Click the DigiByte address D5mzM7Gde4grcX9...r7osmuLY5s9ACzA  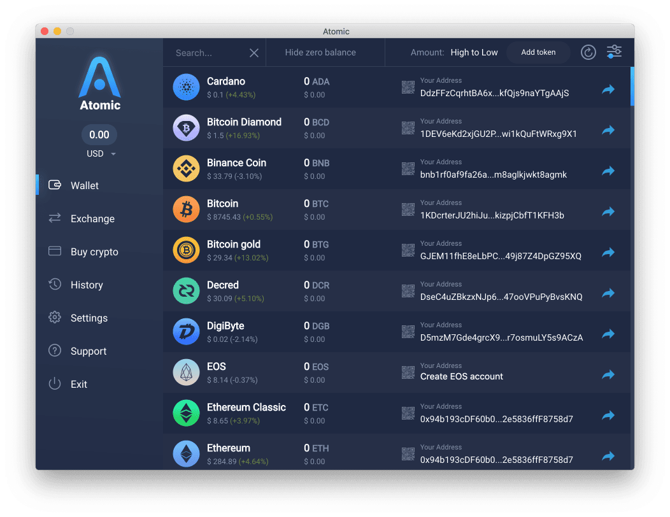click(x=502, y=337)
